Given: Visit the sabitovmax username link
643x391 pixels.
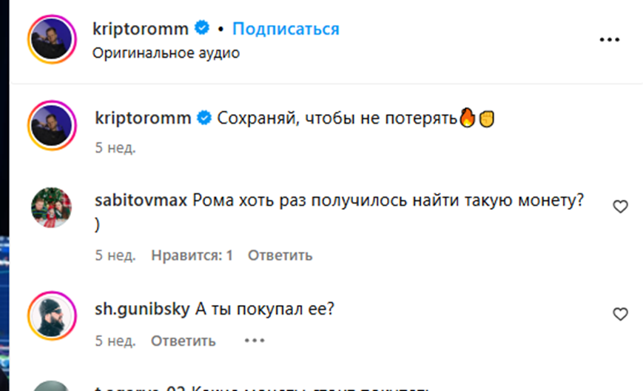Looking at the screenshot, I should point(141,200).
